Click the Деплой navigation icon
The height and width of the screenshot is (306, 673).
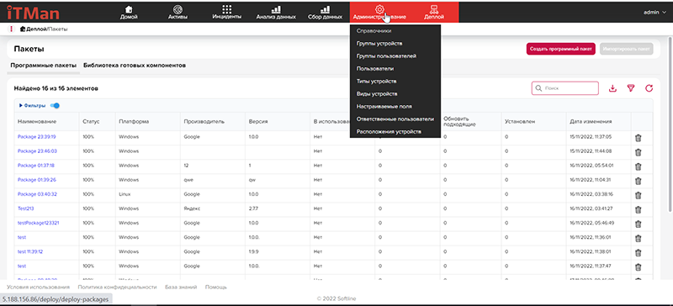[434, 9]
